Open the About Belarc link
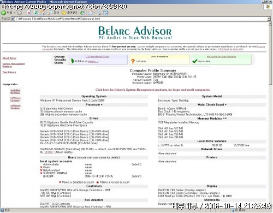This screenshot has height=213, width=273. click(9, 58)
